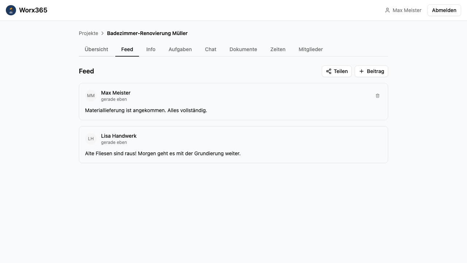Click the breadcrumb chevron separator
The width and height of the screenshot is (467, 263).
(103, 33)
